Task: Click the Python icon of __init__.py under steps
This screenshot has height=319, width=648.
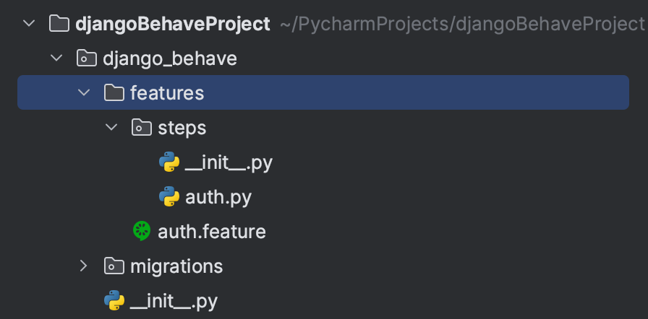Action: tap(169, 162)
